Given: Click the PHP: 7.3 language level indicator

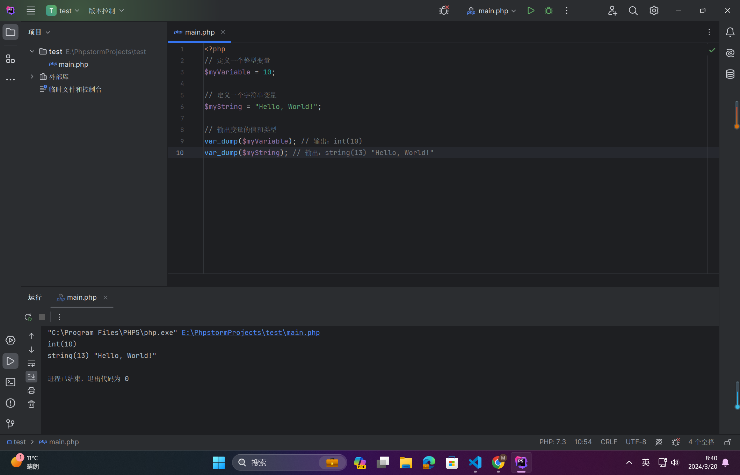Looking at the screenshot, I should pos(552,442).
